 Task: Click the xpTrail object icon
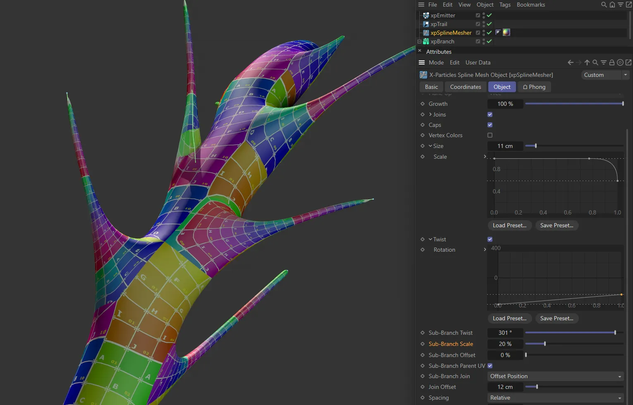click(x=426, y=24)
